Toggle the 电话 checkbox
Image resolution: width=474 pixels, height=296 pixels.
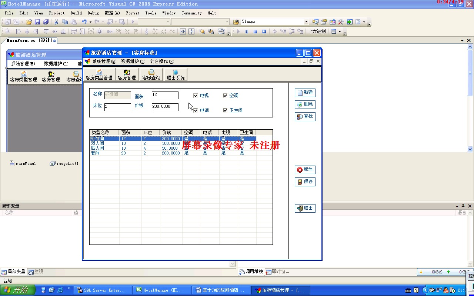pos(196,110)
